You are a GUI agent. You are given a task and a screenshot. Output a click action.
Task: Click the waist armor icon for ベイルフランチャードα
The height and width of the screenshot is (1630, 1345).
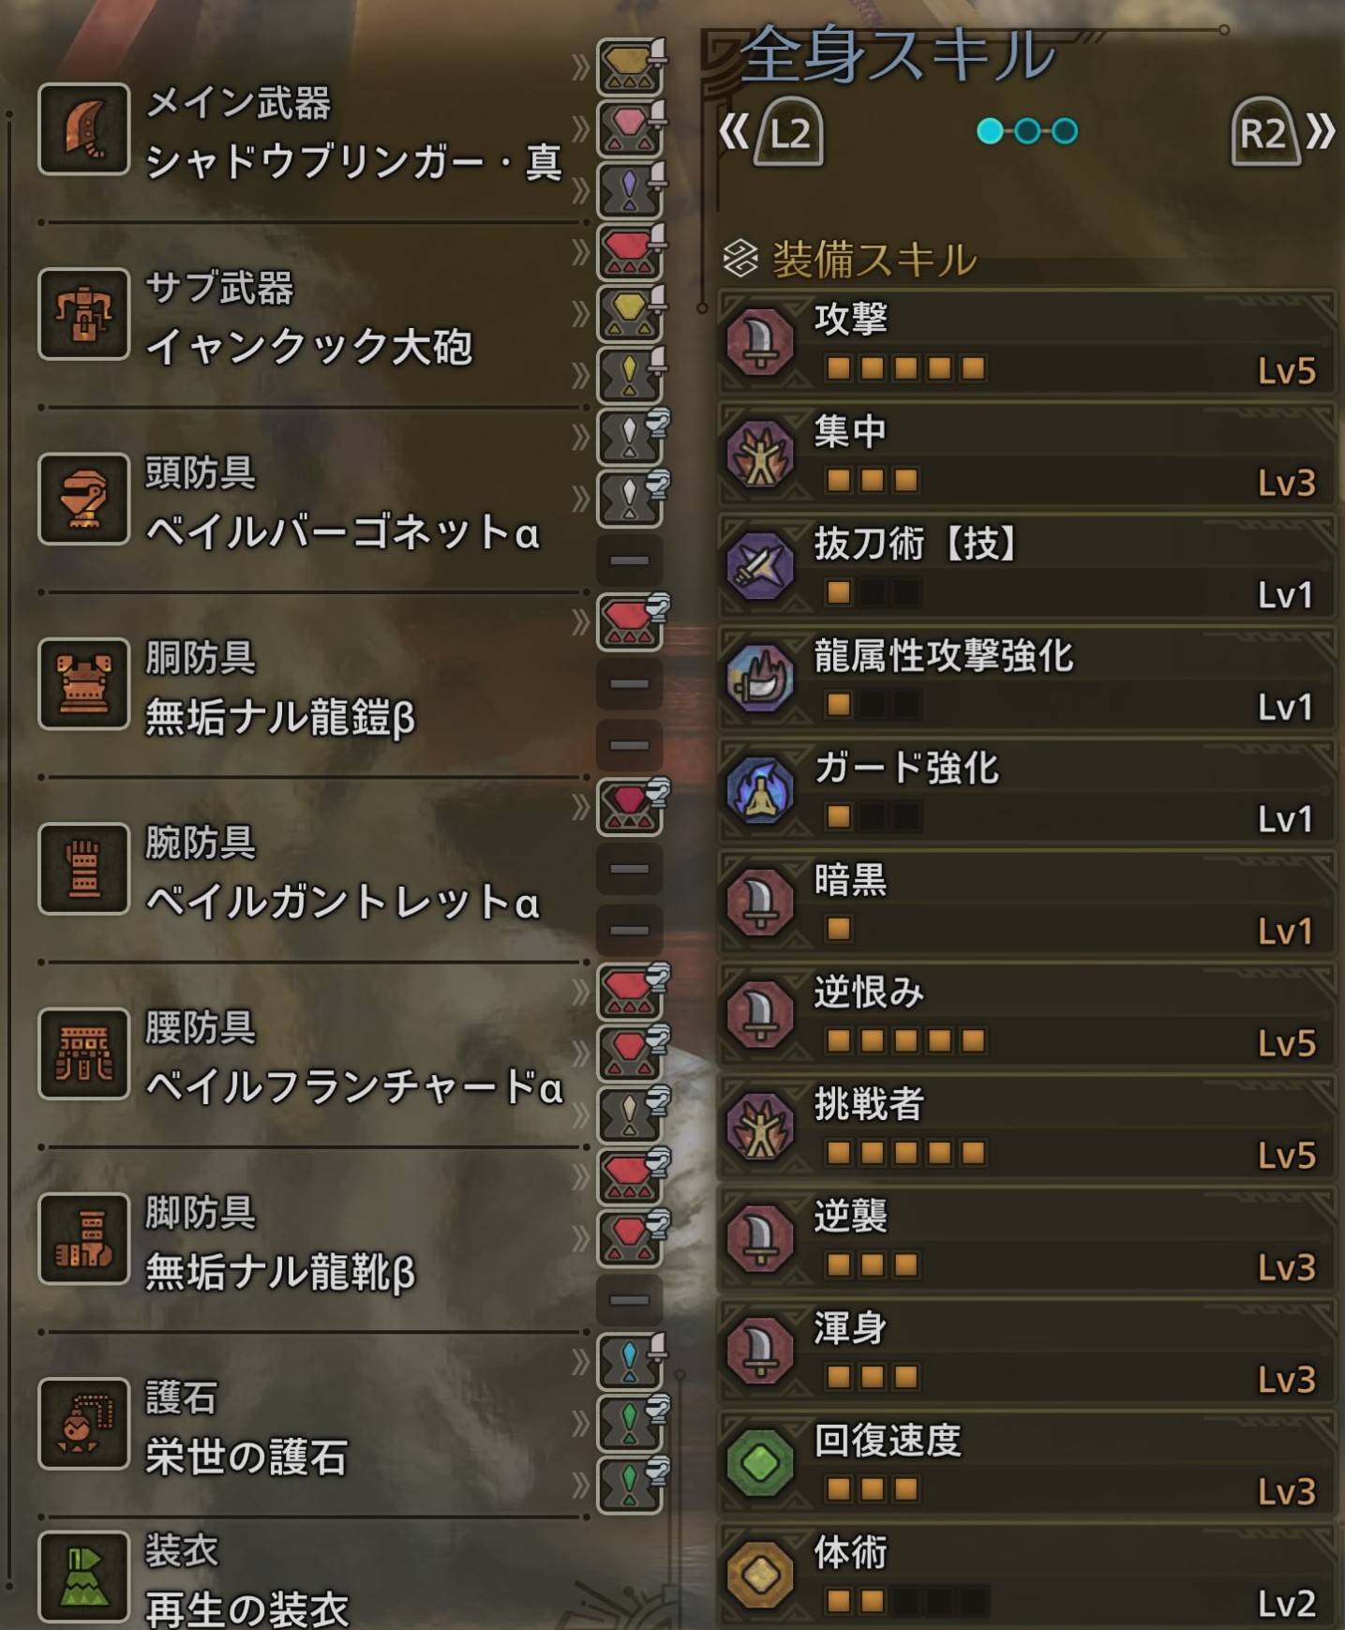click(83, 1054)
